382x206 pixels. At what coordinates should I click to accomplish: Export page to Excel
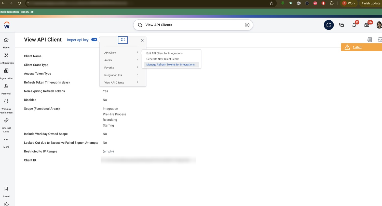click(x=370, y=39)
